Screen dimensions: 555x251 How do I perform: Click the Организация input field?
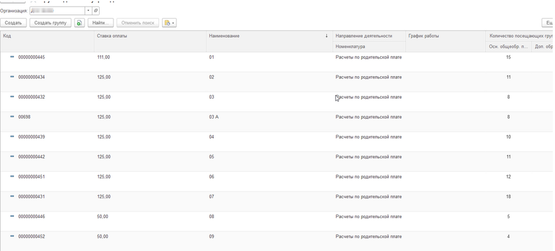57,11
